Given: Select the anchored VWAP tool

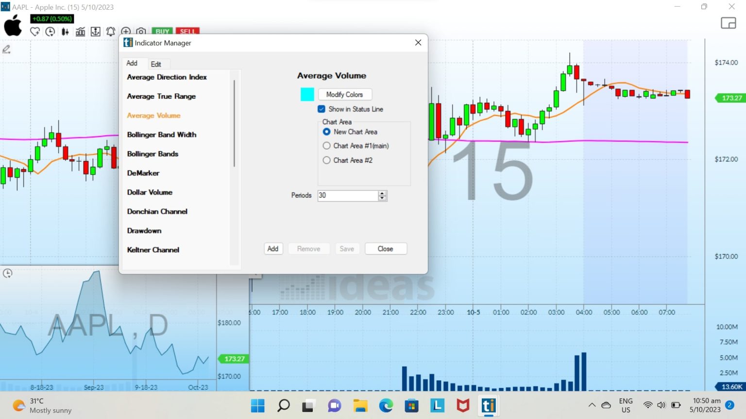Looking at the screenshot, I should tap(95, 31).
